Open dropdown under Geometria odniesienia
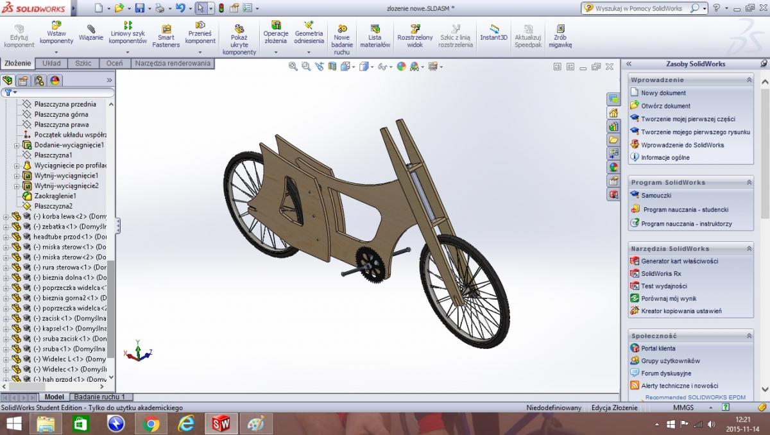The width and height of the screenshot is (770, 435). (x=309, y=52)
